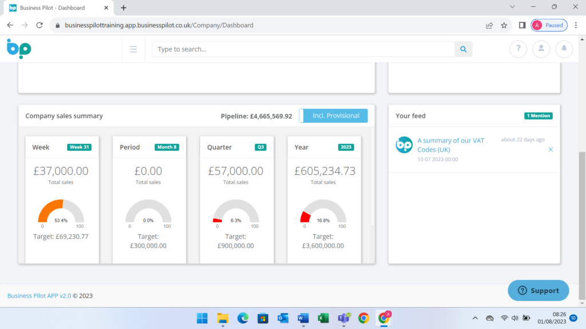
Task: Open Outlook from taskbar
Action: pyautogui.click(x=283, y=318)
